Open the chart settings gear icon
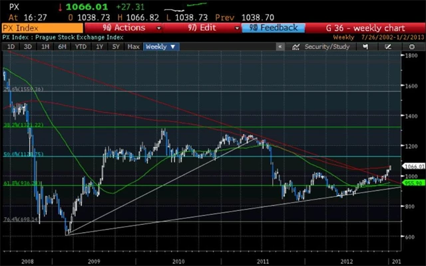426x266 pixels. [x=412, y=47]
